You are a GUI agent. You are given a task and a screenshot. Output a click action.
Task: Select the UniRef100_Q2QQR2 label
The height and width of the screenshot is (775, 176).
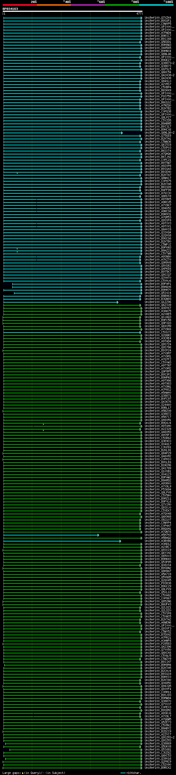158,335
